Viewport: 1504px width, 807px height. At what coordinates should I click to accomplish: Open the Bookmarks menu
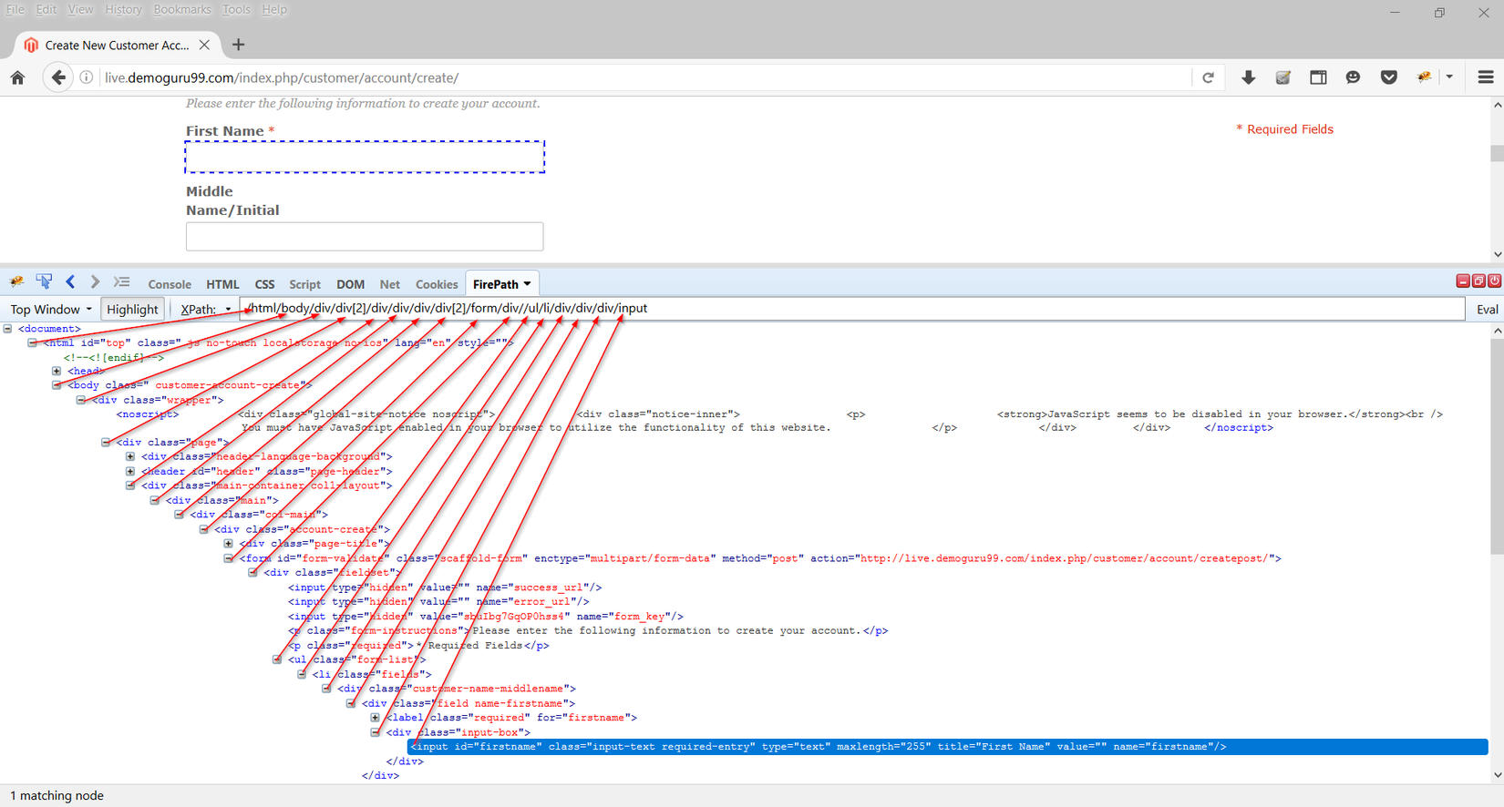pos(181,9)
